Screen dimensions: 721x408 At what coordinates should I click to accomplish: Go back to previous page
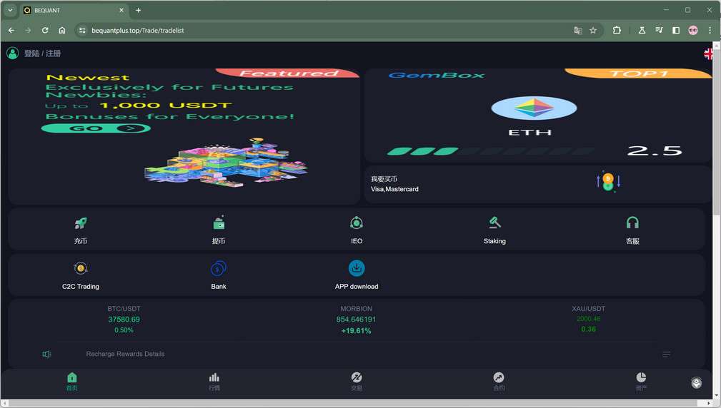point(11,30)
